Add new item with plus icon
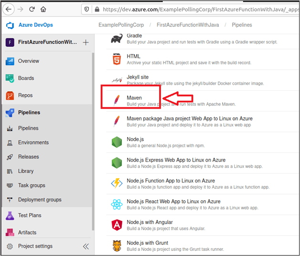Viewport: 300px width, 256px height. point(86,42)
